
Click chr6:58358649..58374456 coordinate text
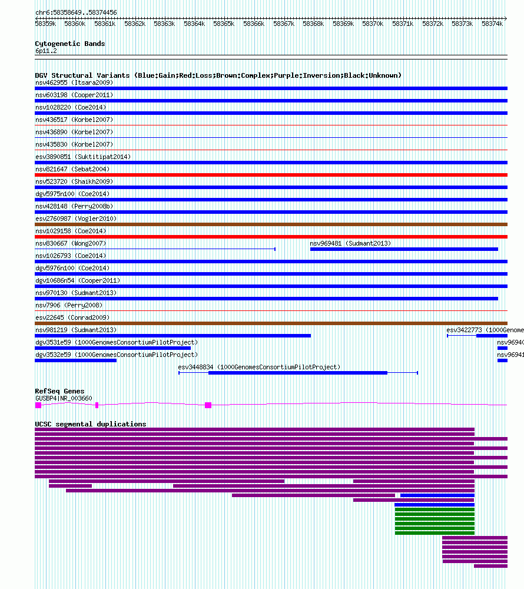coord(76,13)
